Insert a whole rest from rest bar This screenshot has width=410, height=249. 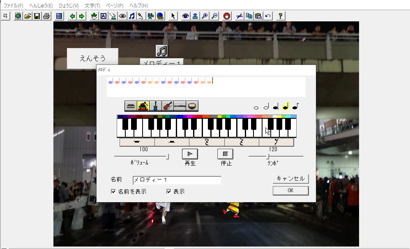point(137,142)
